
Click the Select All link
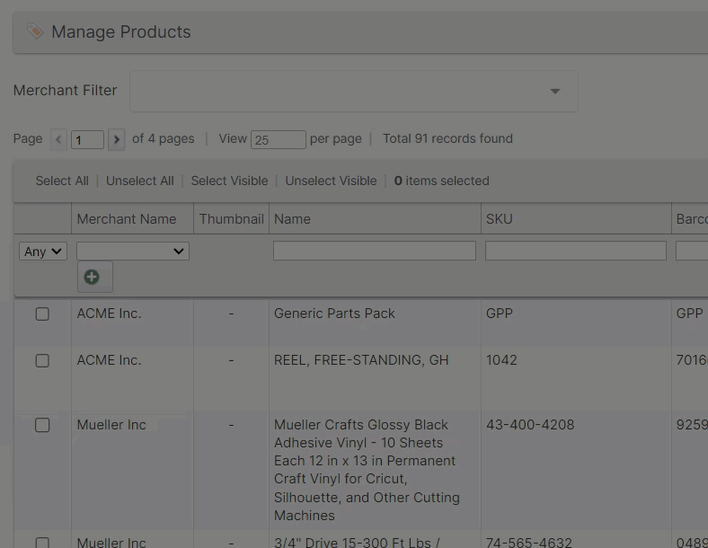tap(62, 181)
